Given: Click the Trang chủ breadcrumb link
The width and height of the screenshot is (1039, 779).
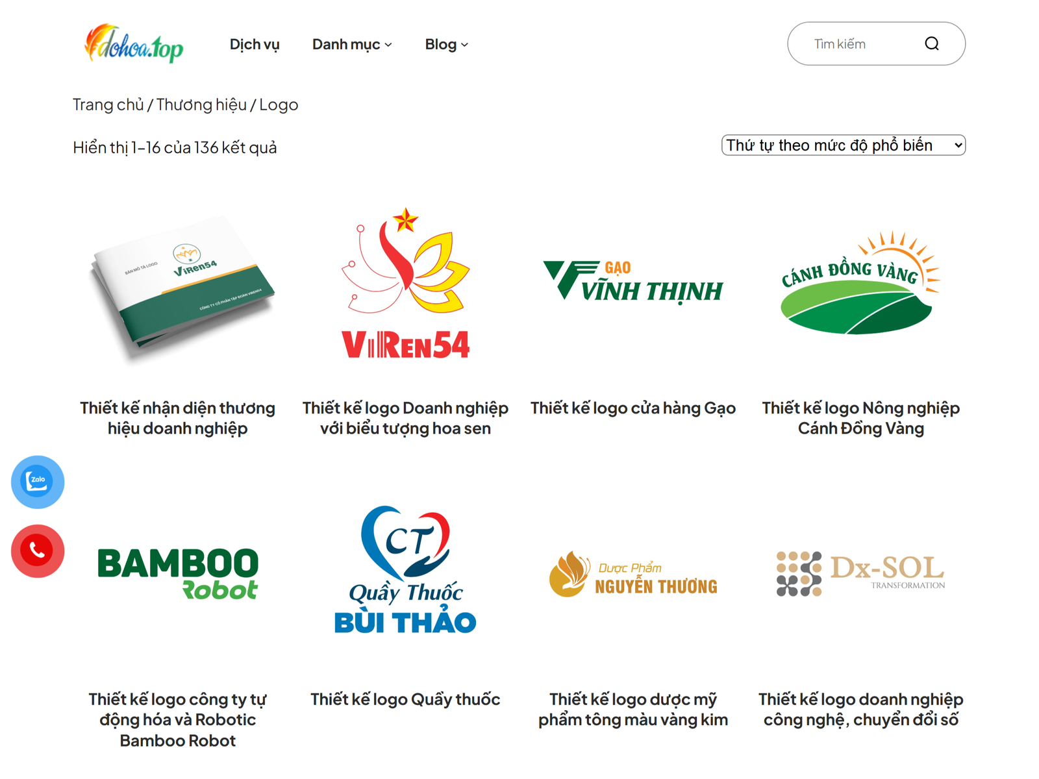Looking at the screenshot, I should (x=108, y=105).
